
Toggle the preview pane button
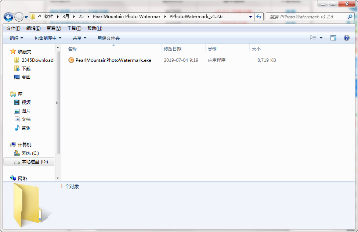(333, 38)
